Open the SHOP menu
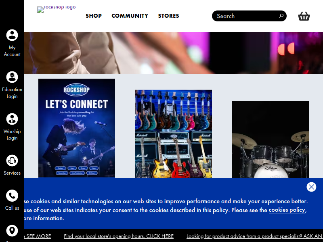 tap(94, 16)
